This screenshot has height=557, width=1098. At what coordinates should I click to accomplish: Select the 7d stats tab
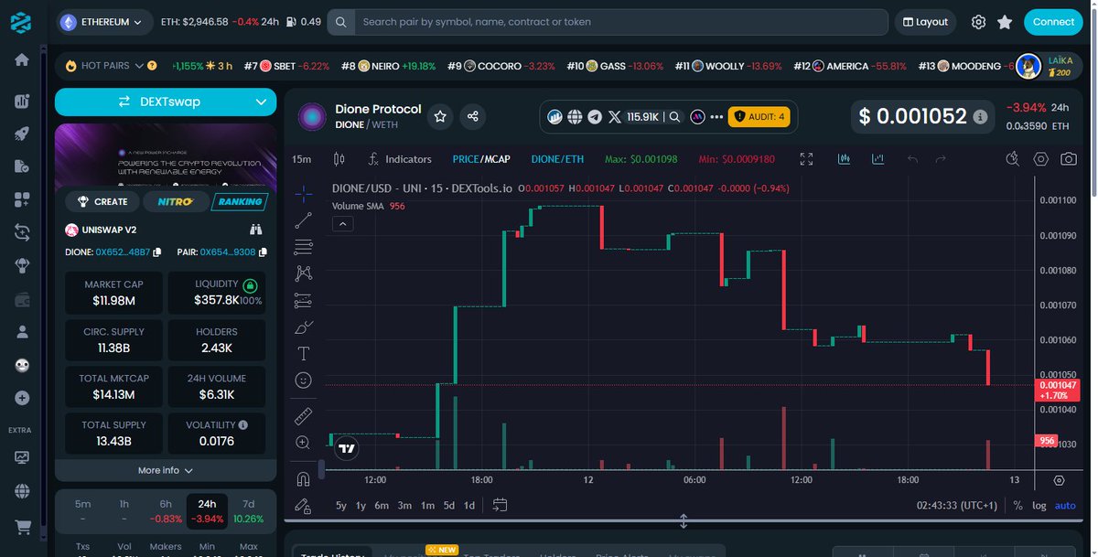(249, 510)
